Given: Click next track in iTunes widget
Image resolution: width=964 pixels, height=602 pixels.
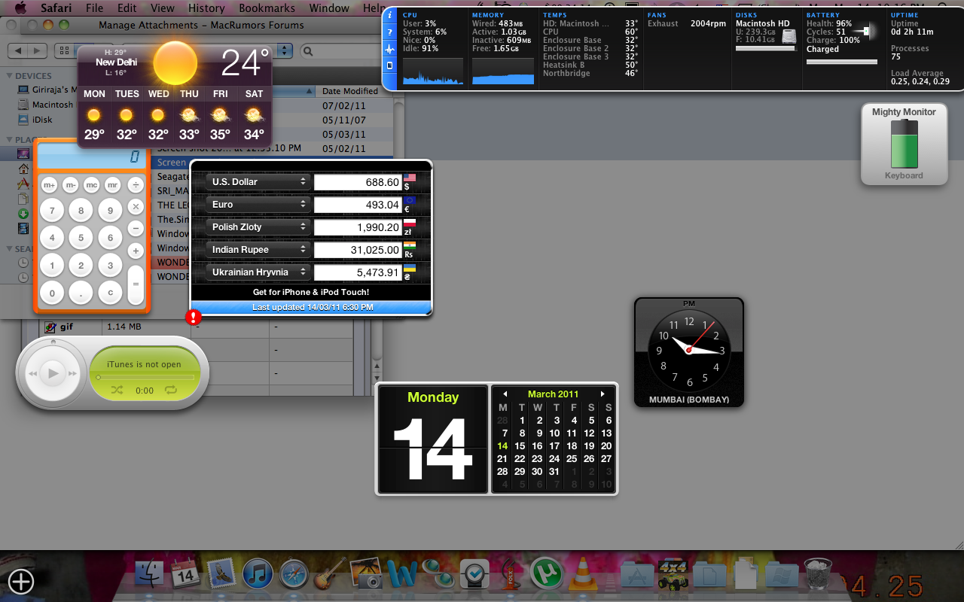Looking at the screenshot, I should point(72,373).
